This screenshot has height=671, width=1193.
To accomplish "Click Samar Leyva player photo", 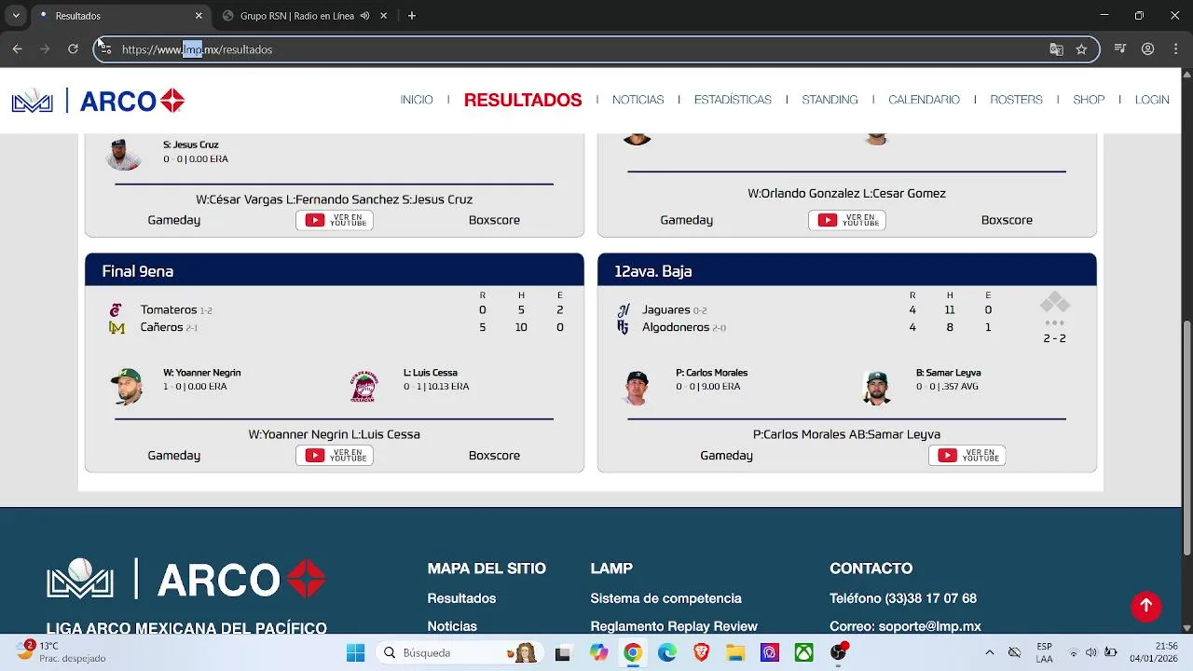I will (x=876, y=387).
